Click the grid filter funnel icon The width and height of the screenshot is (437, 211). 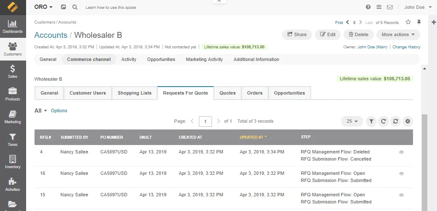click(x=371, y=121)
